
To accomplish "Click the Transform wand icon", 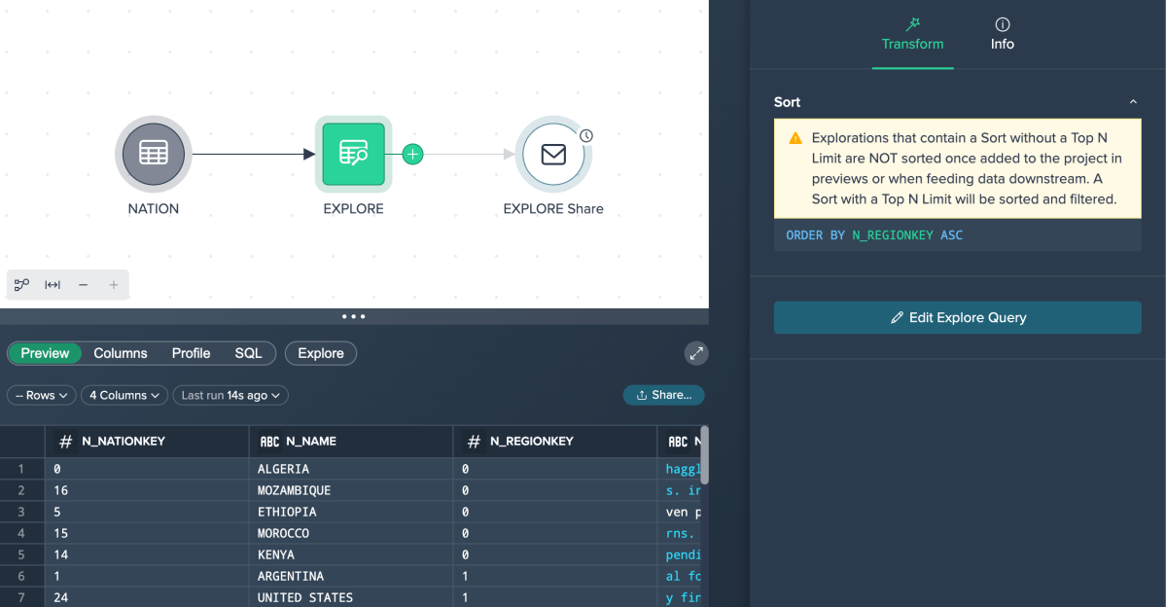I will tap(913, 23).
